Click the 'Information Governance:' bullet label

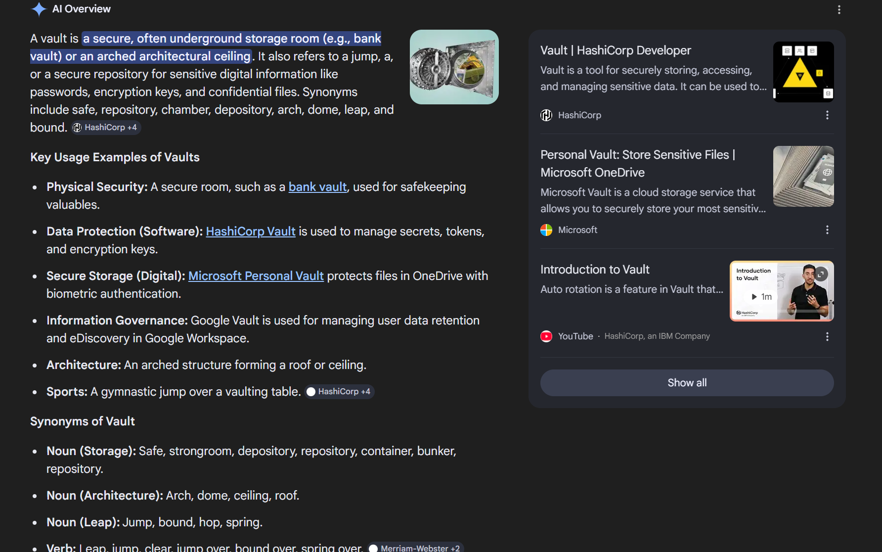click(x=117, y=321)
